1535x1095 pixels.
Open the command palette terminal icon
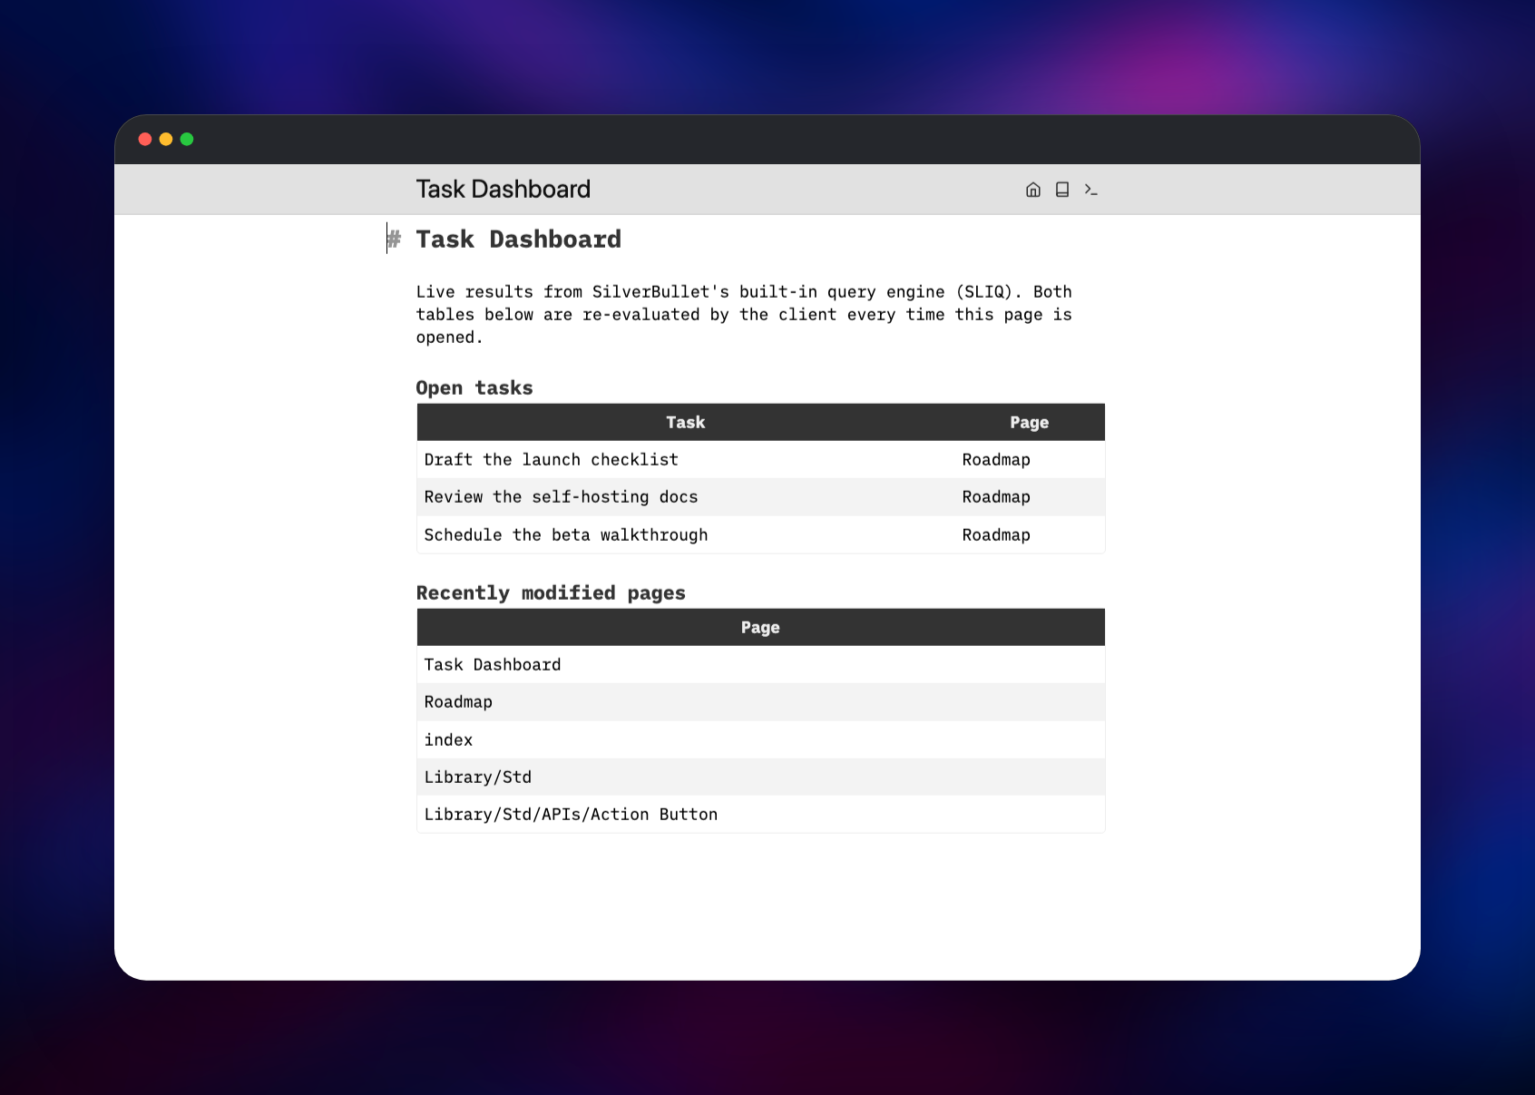[x=1090, y=190]
